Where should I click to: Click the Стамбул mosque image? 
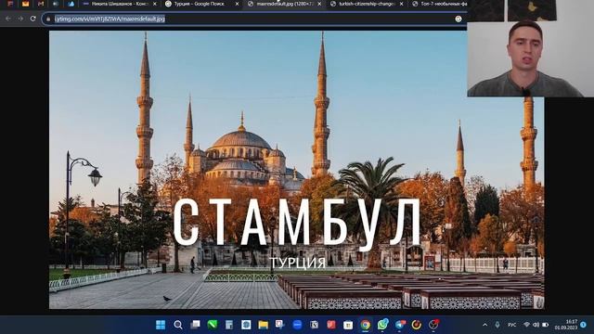click(296, 170)
